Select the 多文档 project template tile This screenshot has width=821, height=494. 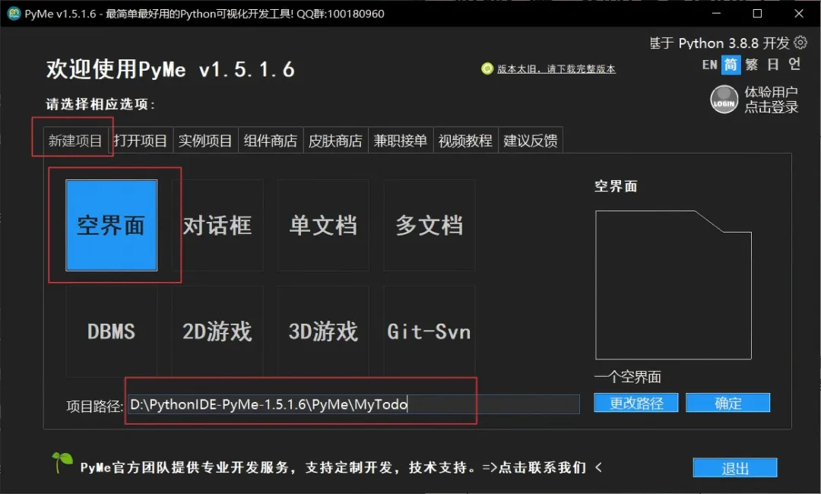click(430, 226)
